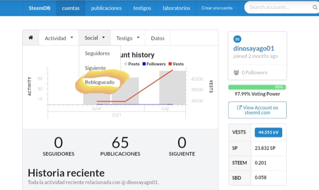Toggle Posts series in chart legend
The height and width of the screenshot is (190, 319).
pos(132,64)
